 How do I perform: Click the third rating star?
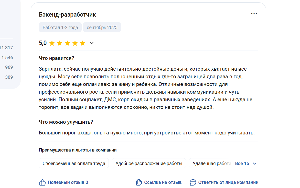(x=67, y=43)
